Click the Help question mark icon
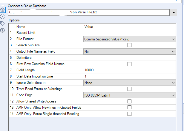Screen dimensions: 184x131 pos(3,30)
